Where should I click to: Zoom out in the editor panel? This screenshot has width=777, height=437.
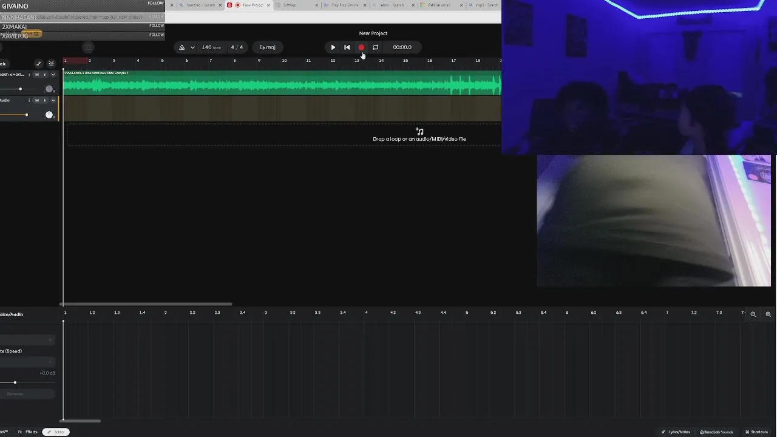[x=753, y=314]
